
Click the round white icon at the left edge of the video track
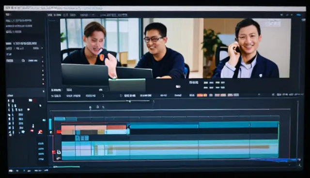pyautogui.click(x=51, y=132)
